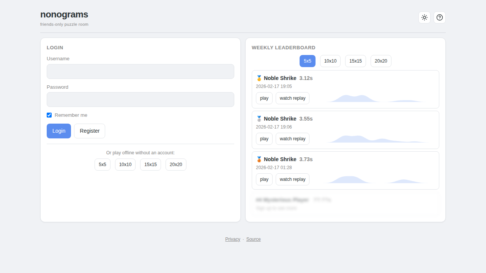Switch to the 15x15 leaderboard tab
The image size is (486, 273).
tap(355, 61)
